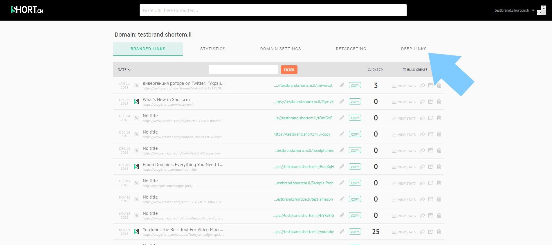Archive the universal short link
This screenshot has width=552, height=245.
431,85
